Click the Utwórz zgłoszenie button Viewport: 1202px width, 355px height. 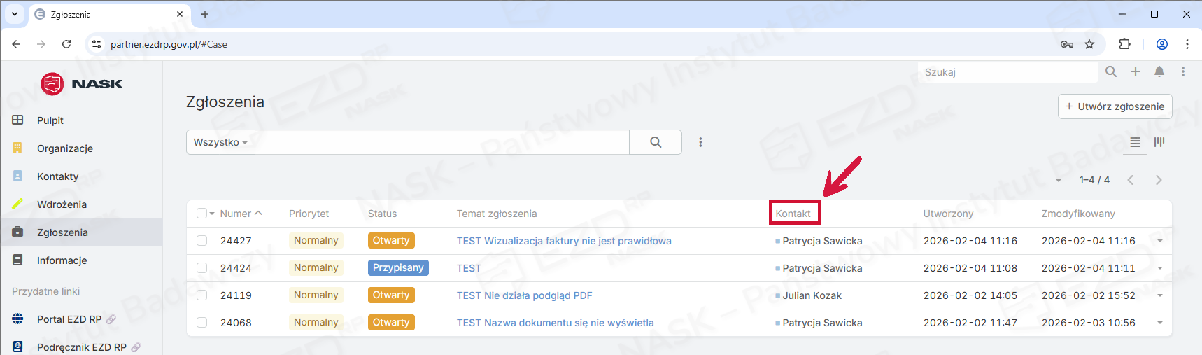click(1115, 106)
